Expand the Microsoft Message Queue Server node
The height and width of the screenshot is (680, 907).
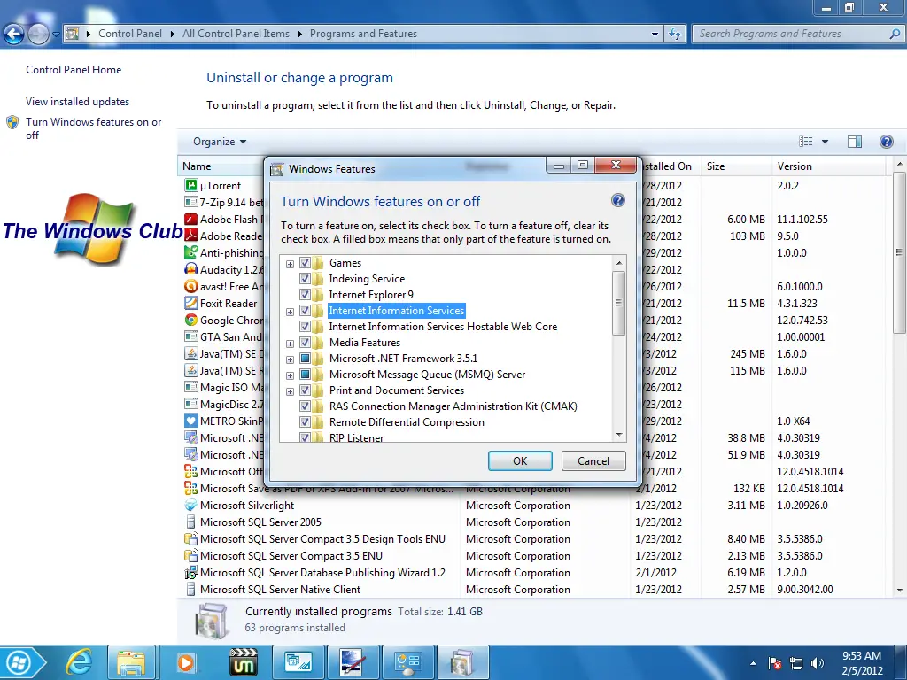(290, 375)
